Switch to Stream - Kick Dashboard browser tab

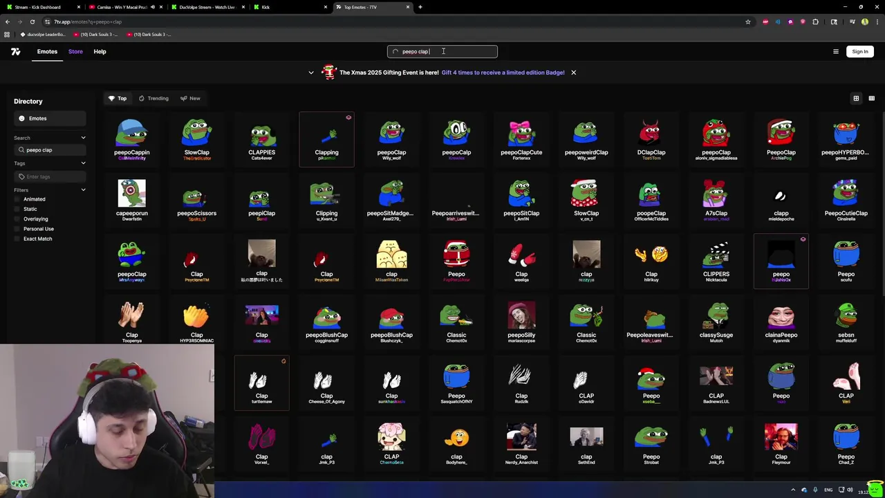(41, 7)
